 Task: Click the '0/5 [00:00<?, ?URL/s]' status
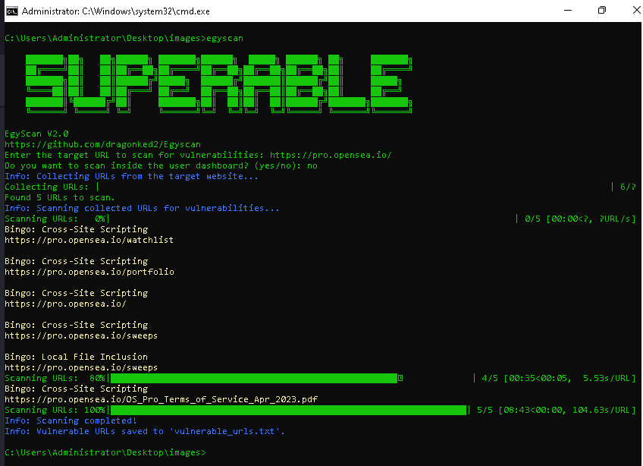tap(580, 219)
